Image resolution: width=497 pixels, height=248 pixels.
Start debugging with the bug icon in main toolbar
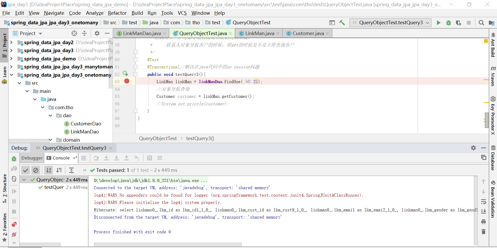[x=449, y=23]
